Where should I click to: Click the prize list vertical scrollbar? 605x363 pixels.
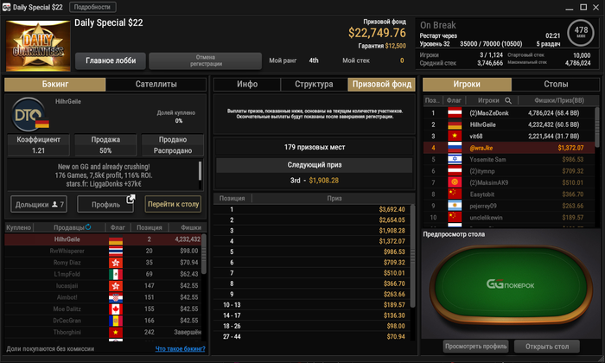point(412,256)
